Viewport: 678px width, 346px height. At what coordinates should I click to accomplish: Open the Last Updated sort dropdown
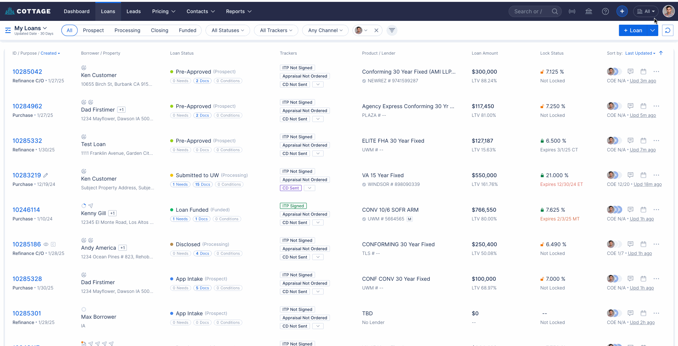[640, 53]
